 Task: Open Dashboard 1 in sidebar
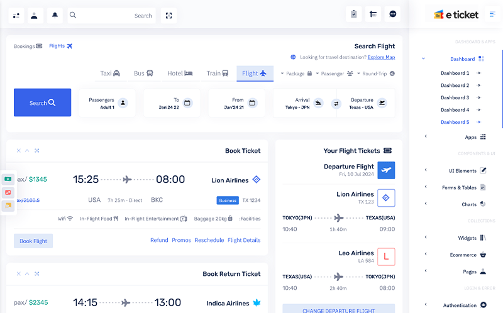click(x=455, y=73)
